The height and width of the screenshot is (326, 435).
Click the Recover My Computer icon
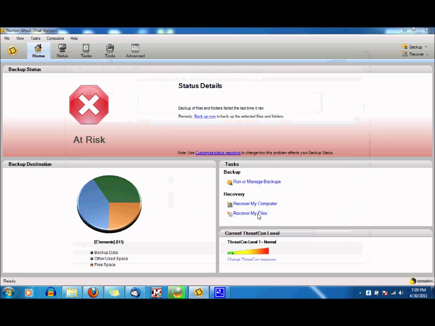point(230,204)
